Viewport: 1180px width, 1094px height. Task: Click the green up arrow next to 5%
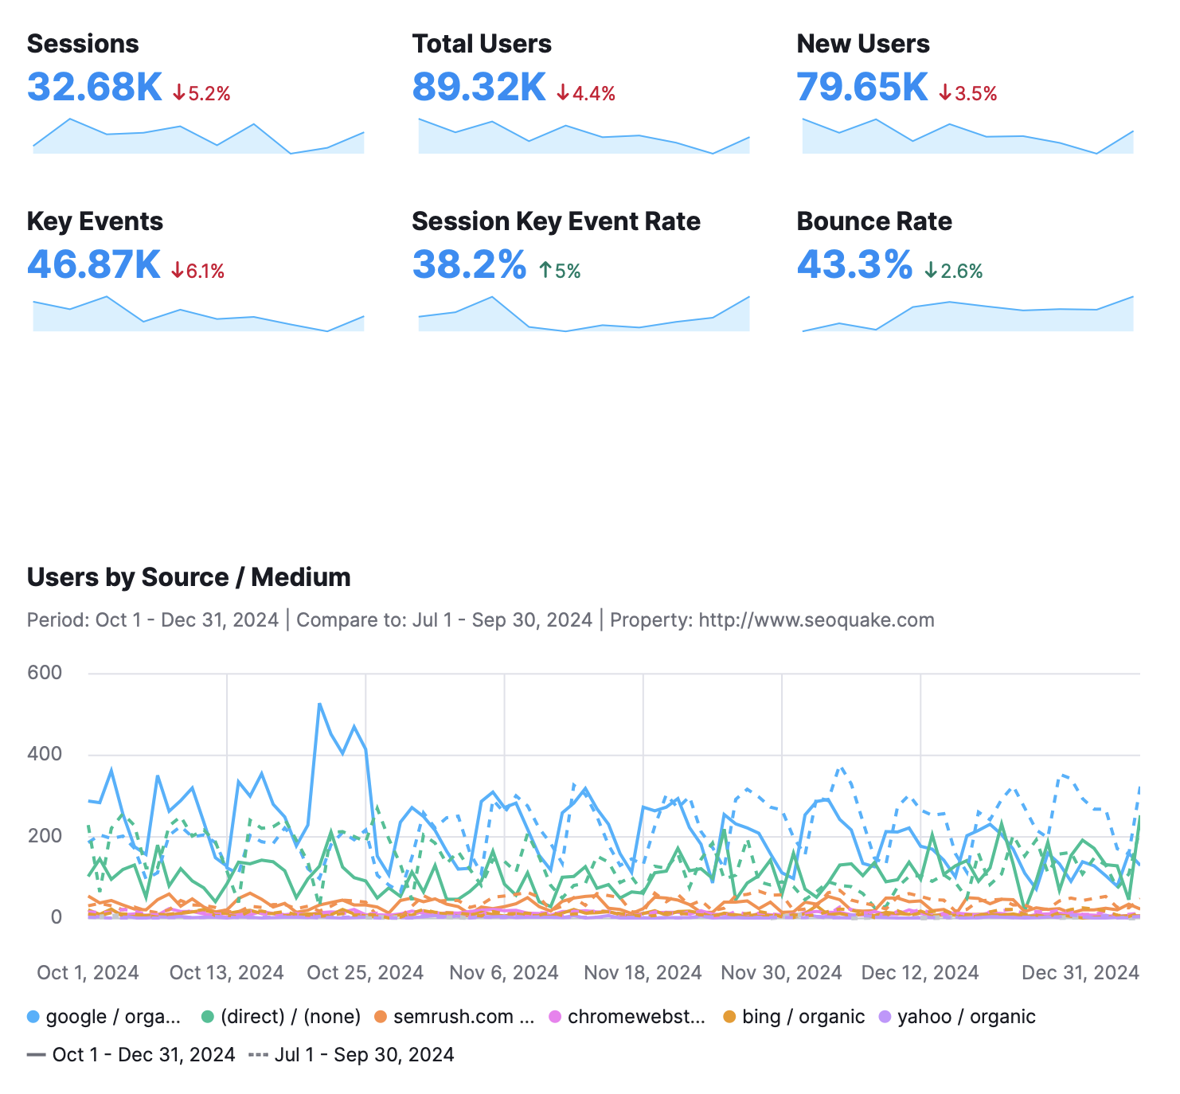tap(545, 270)
